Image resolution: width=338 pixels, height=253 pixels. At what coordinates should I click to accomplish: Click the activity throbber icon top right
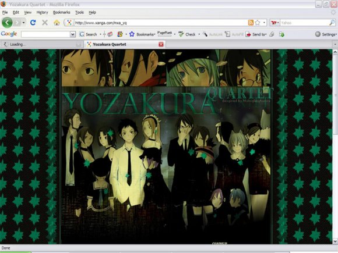tap(333, 12)
